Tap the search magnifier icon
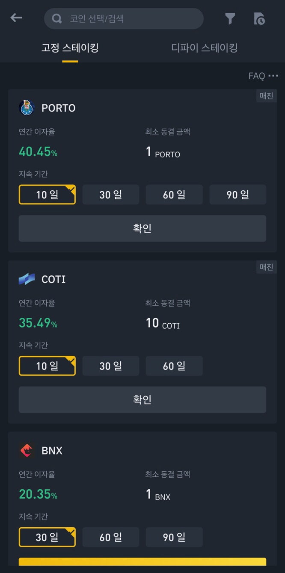 pyautogui.click(x=56, y=19)
